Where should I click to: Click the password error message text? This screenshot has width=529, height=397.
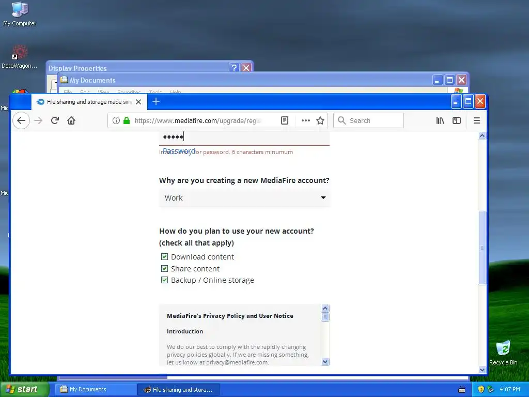(226, 152)
